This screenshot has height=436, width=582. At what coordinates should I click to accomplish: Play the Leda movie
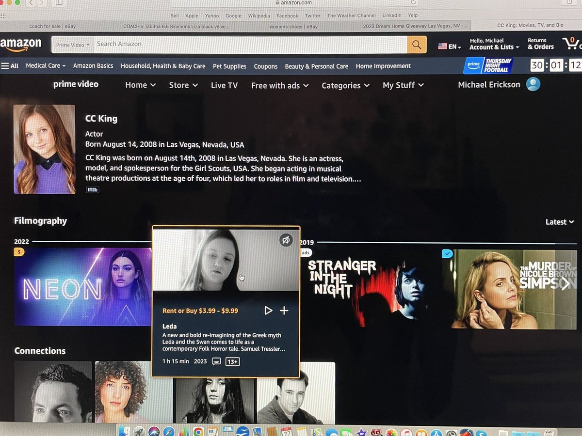(268, 311)
